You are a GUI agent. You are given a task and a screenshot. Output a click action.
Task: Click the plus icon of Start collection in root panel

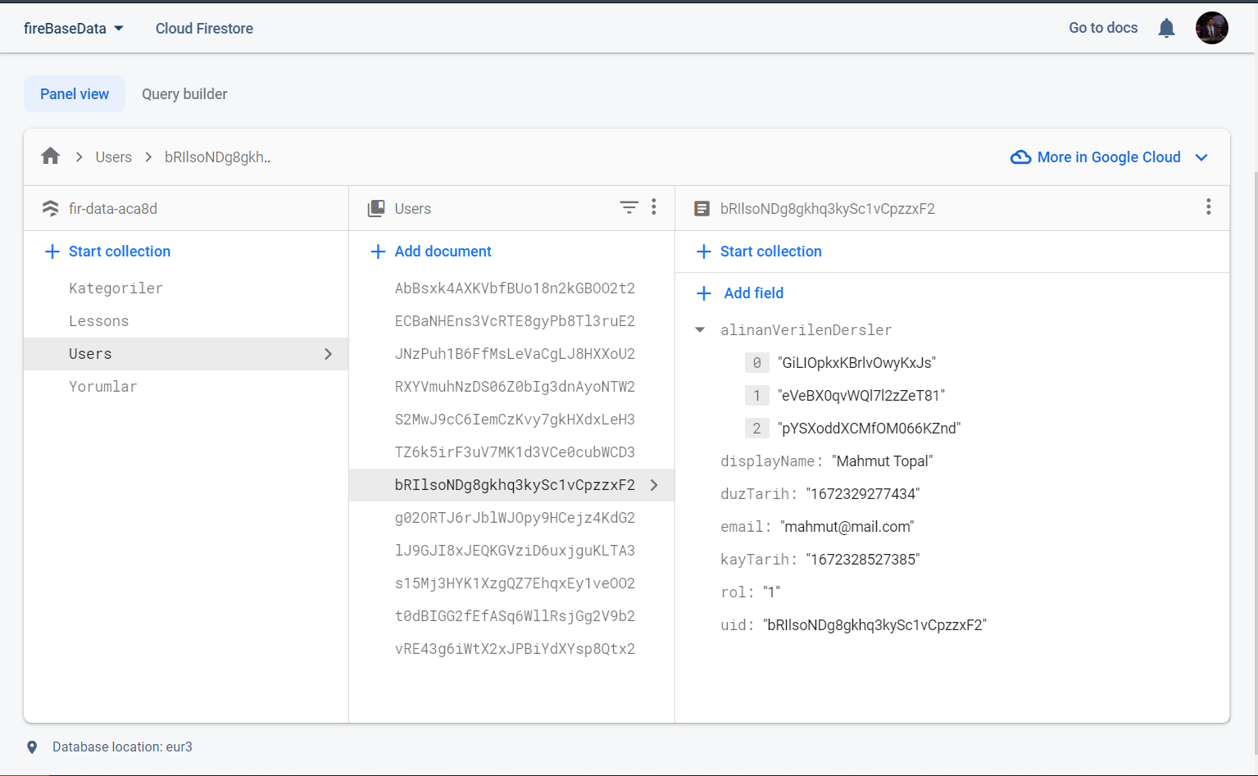tap(52, 252)
